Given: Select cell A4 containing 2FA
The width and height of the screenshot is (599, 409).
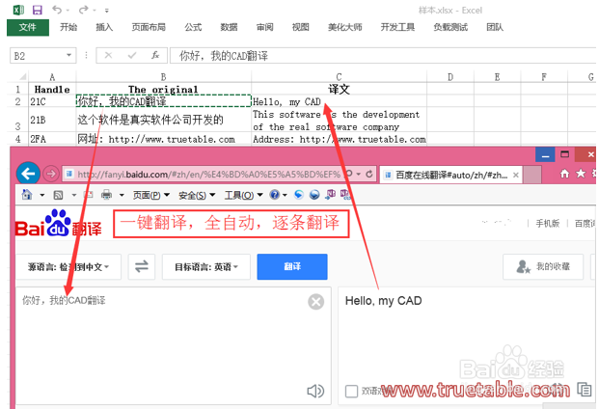Looking at the screenshot, I should [x=52, y=139].
